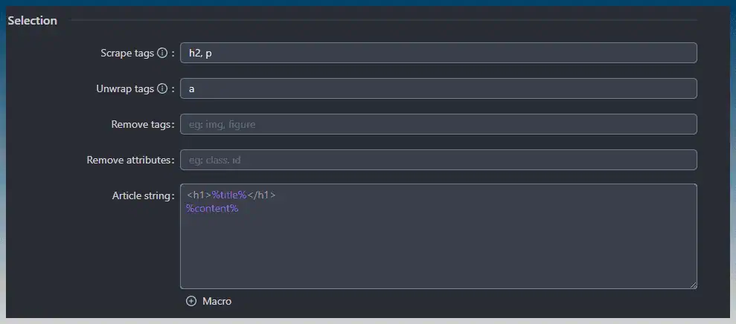Click the Article string label
Image resolution: width=736 pixels, height=324 pixels.
click(x=143, y=195)
